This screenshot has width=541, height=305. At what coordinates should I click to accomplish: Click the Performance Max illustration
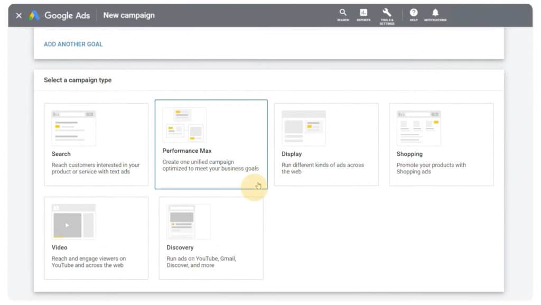coord(184,125)
